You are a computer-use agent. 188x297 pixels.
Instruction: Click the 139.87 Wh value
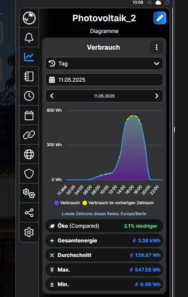[x=148, y=255]
